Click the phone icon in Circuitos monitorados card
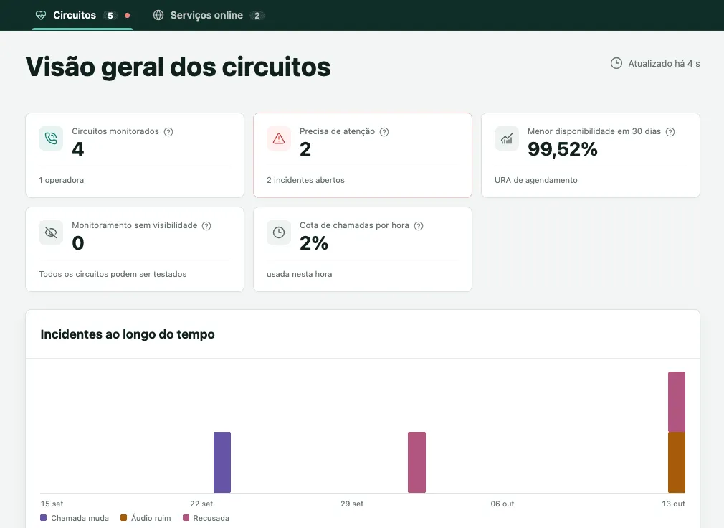724x528 pixels. click(51, 138)
